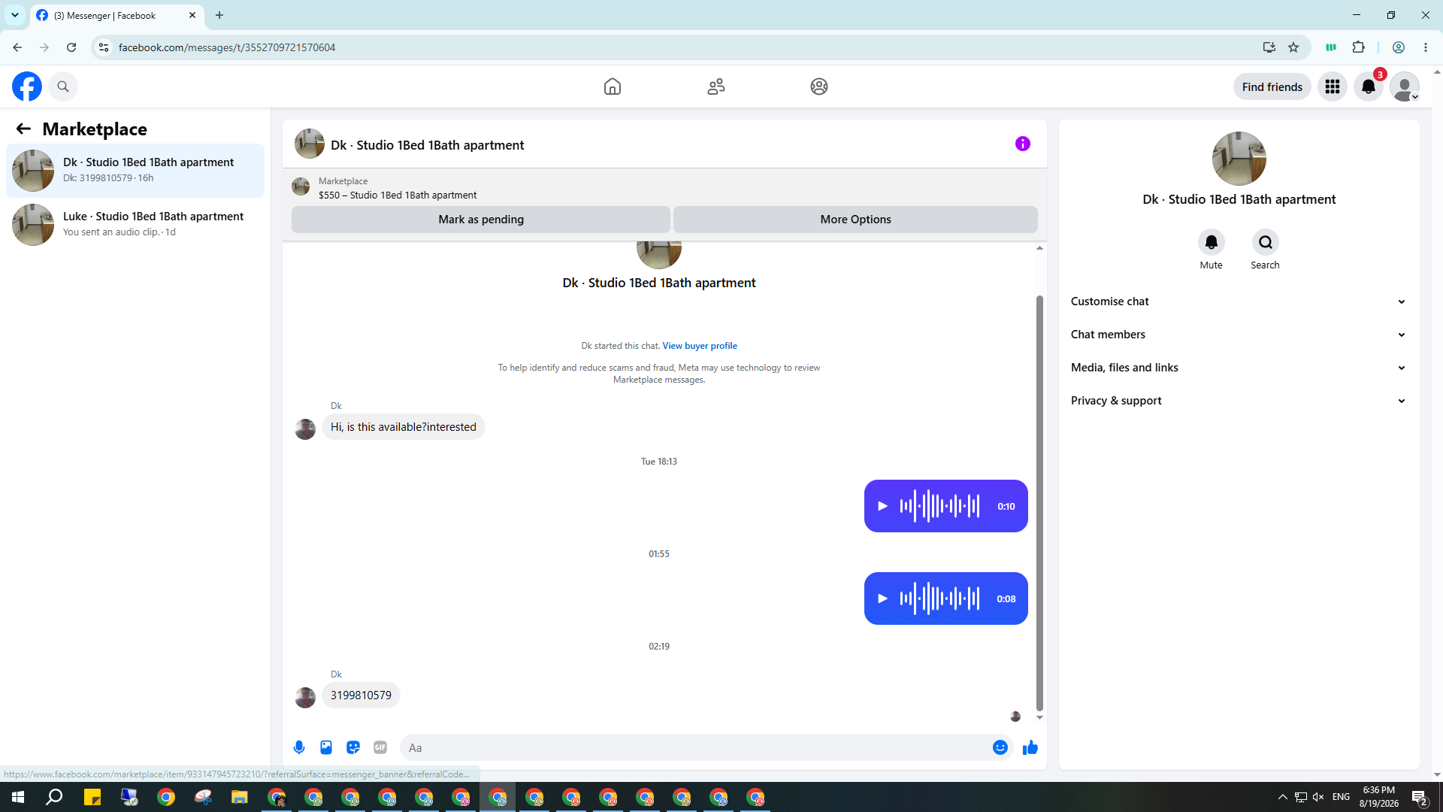Expand the Customise chat section

coord(1239,301)
